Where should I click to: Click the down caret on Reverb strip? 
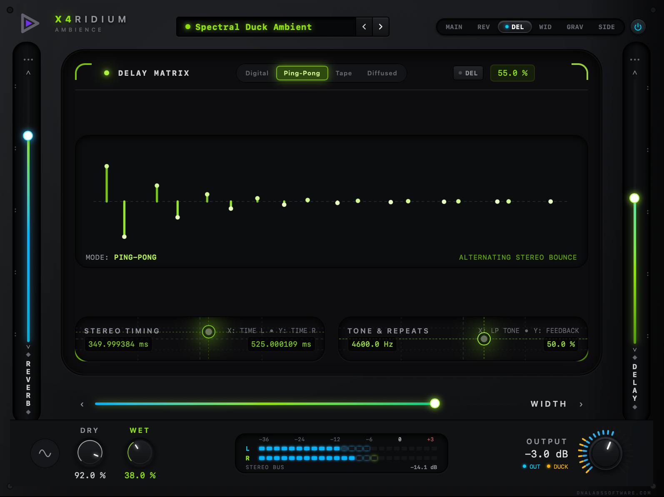click(x=28, y=346)
